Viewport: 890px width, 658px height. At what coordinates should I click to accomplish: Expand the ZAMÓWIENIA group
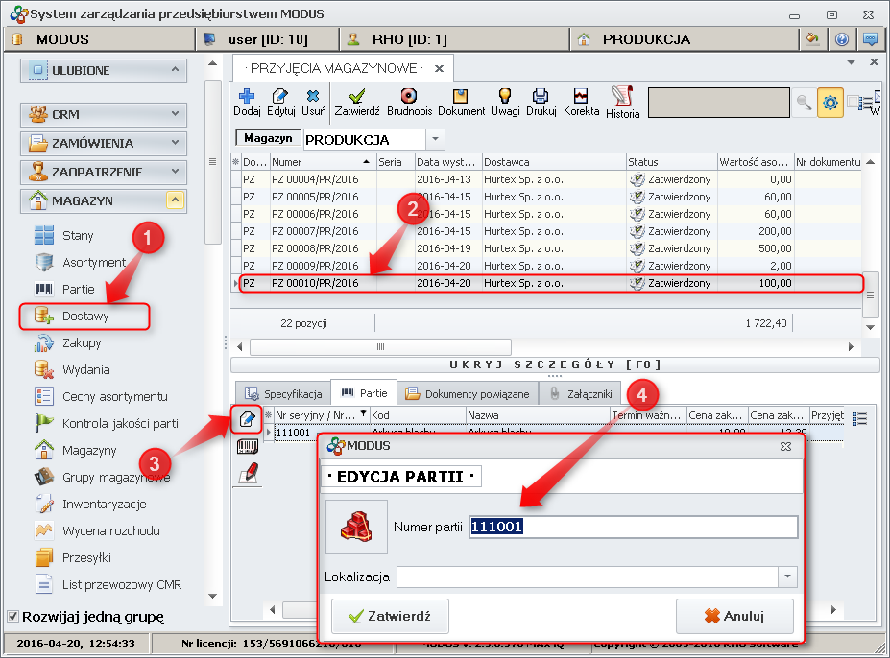(175, 143)
